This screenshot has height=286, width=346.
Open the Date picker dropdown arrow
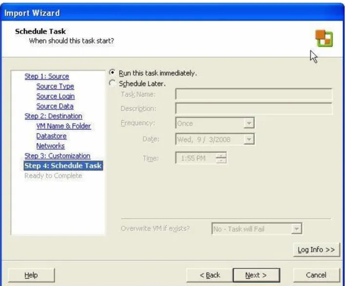tap(249, 139)
